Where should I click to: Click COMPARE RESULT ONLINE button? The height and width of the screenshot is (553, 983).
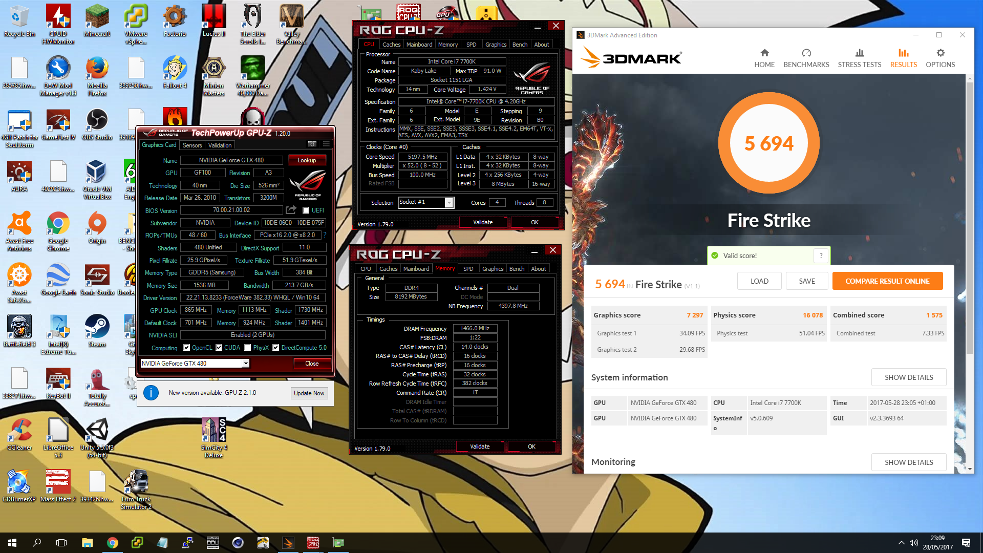click(x=888, y=281)
